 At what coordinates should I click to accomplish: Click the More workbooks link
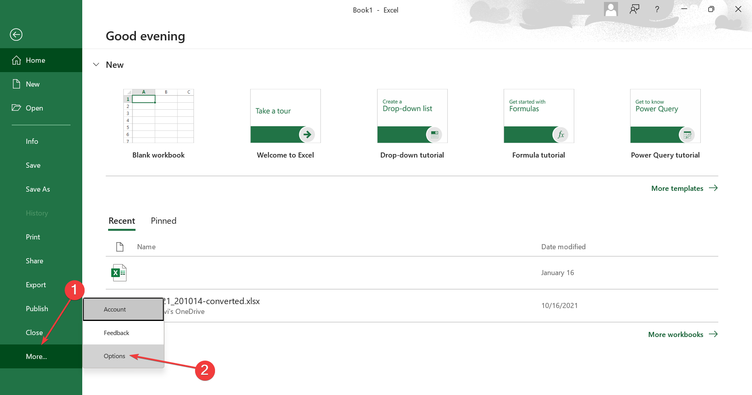683,335
